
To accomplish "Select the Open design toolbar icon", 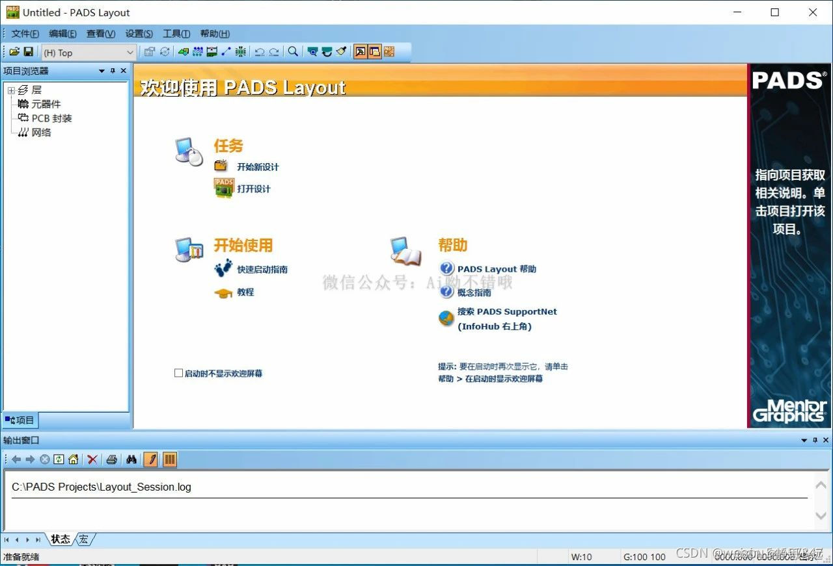I will coord(16,51).
